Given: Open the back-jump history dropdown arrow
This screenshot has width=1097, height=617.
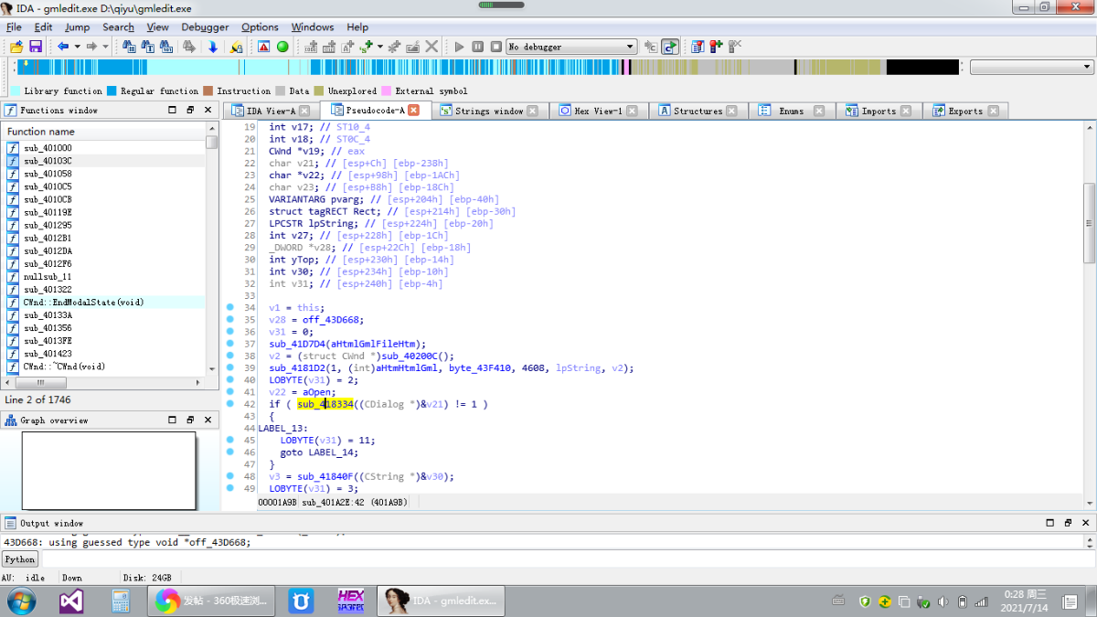Looking at the screenshot, I should [x=77, y=47].
